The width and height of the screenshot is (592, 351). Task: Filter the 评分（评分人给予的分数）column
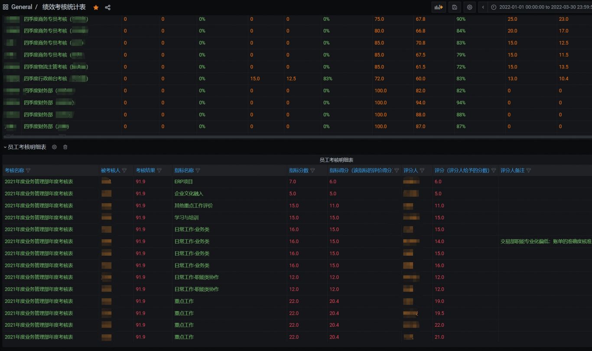[x=494, y=170]
